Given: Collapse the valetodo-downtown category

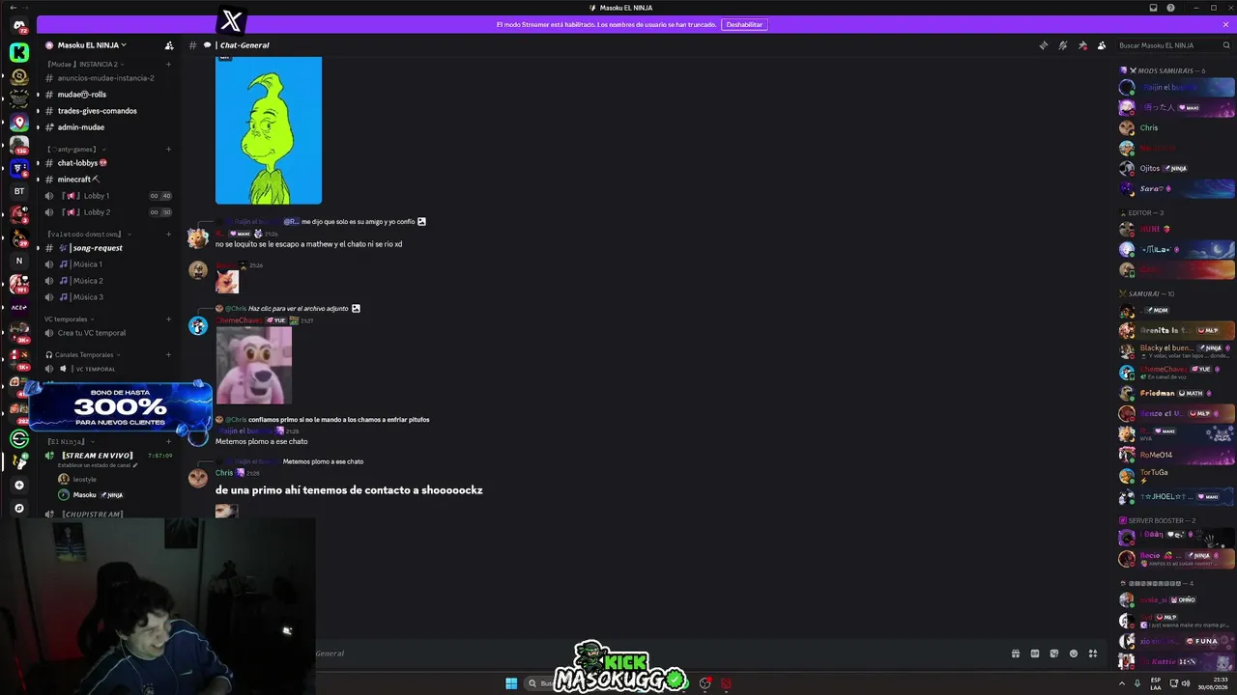Looking at the screenshot, I should pyautogui.click(x=87, y=234).
